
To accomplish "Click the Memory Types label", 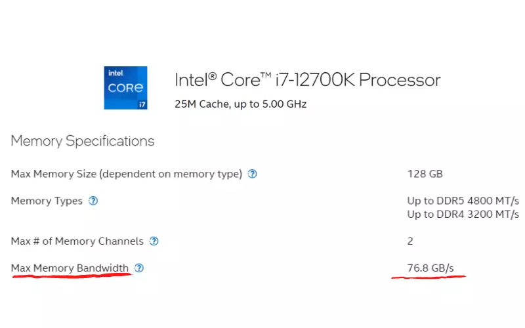I will tap(47, 201).
